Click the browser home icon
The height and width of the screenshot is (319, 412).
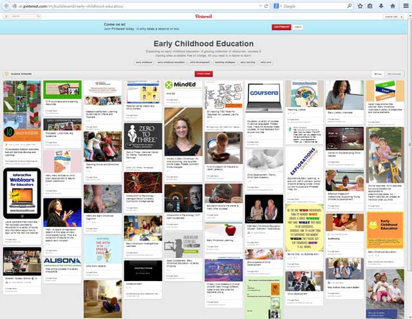click(393, 6)
